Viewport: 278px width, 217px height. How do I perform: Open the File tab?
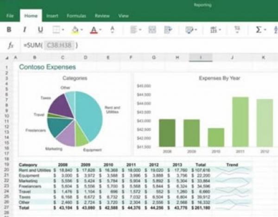[x=10, y=16]
